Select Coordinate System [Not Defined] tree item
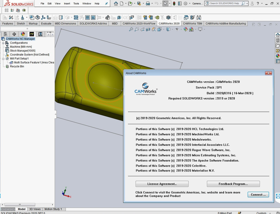The height and width of the screenshot is (214, 280). 29,55
